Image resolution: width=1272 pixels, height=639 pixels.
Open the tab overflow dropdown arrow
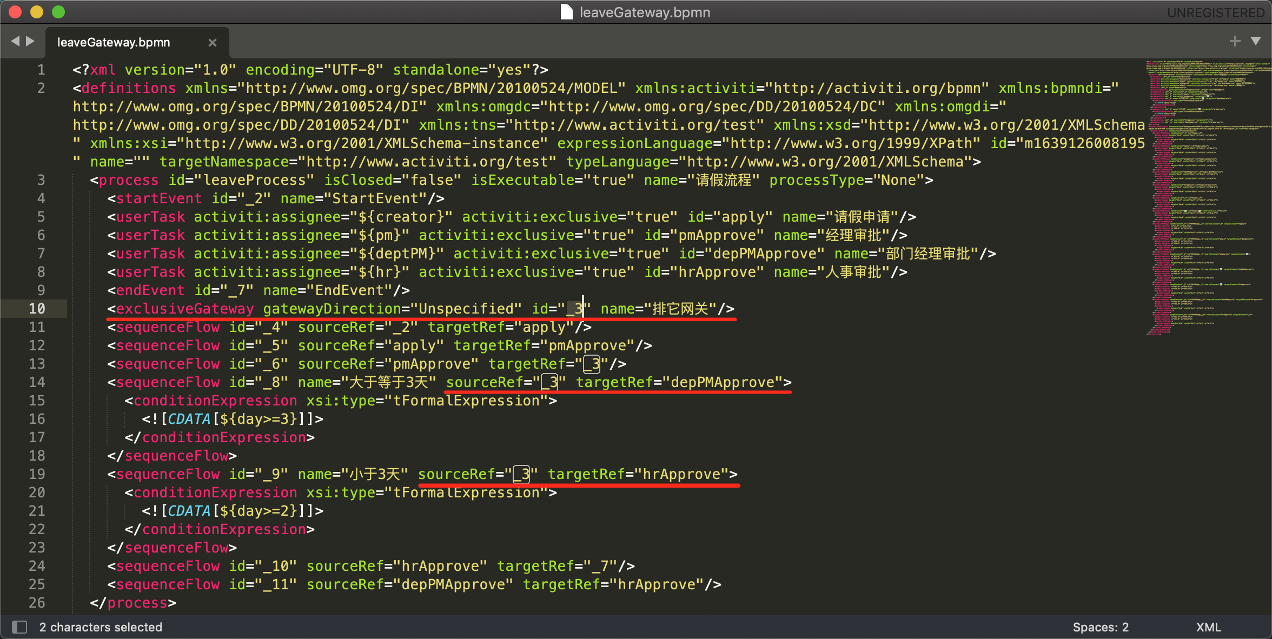(x=1256, y=41)
